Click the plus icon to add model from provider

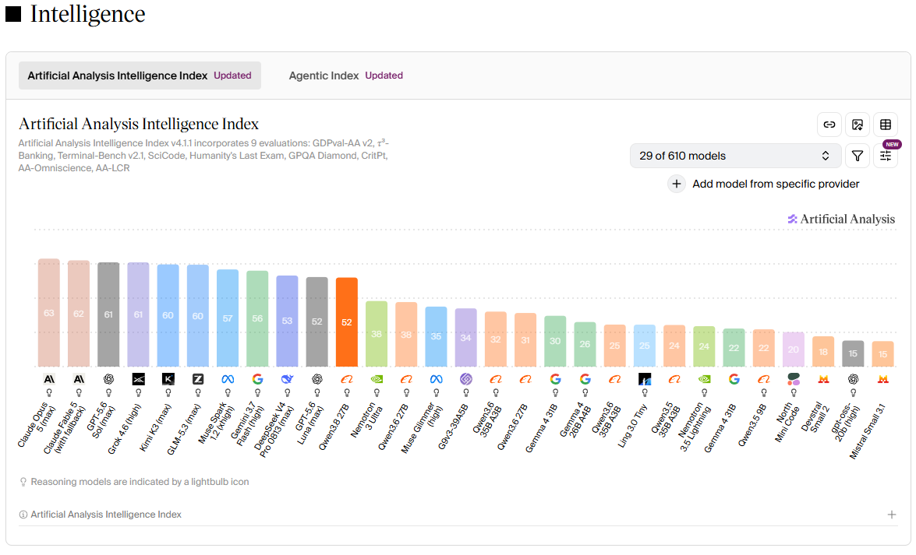coord(676,184)
